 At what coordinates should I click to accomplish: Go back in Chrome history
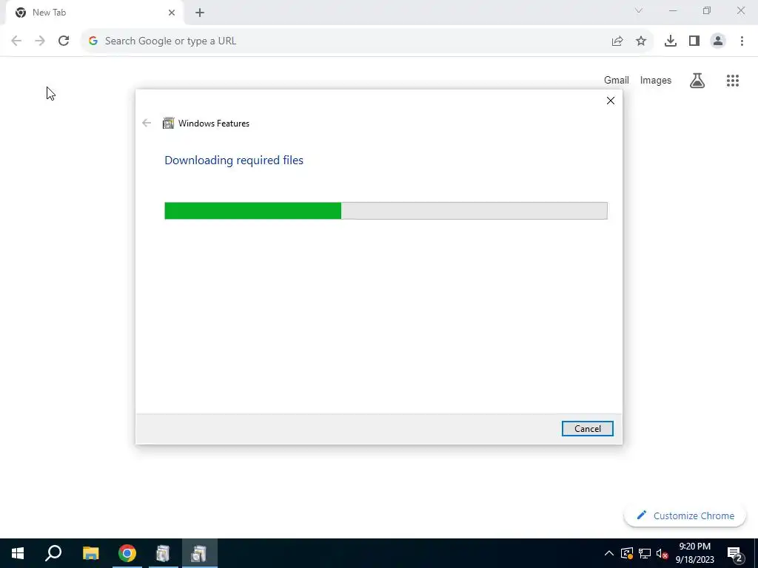16,41
